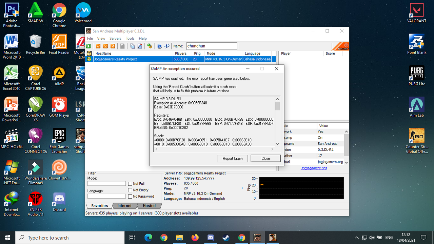Switch to the Hosted tab
This screenshot has width=434, height=244.
pos(149,206)
